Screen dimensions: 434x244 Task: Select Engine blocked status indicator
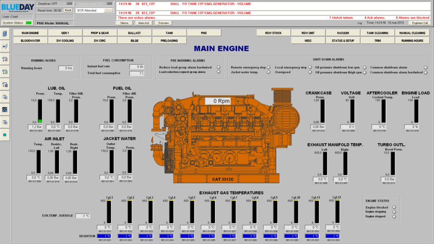point(394,207)
